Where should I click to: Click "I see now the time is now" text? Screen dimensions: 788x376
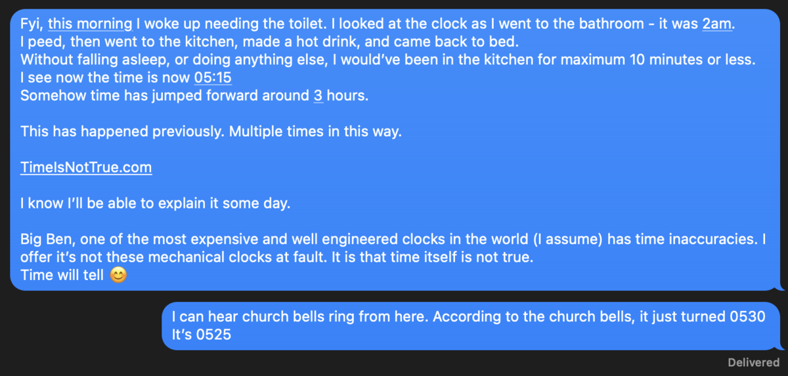coord(105,78)
